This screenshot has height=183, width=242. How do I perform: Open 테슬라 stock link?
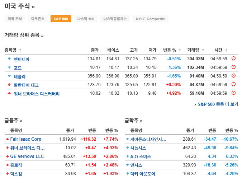coord(20,76)
